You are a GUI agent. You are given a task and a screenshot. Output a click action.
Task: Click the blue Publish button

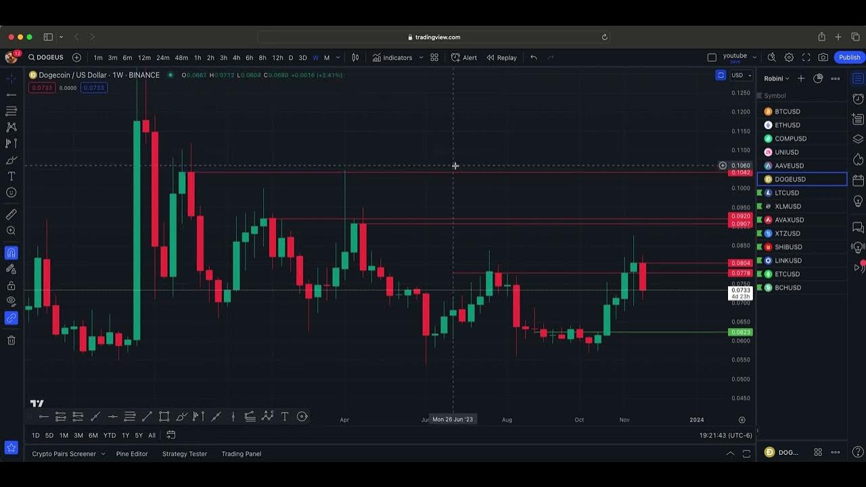pos(849,57)
